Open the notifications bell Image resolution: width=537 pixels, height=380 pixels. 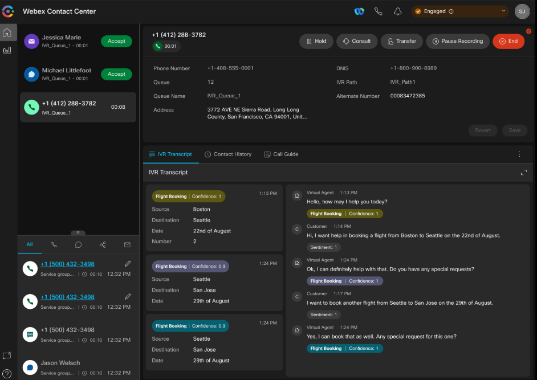coord(397,11)
